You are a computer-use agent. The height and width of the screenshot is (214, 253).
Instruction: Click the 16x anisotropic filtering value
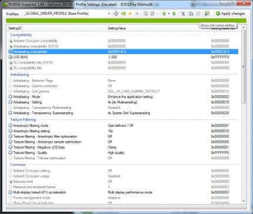pyautogui.click(x=110, y=131)
